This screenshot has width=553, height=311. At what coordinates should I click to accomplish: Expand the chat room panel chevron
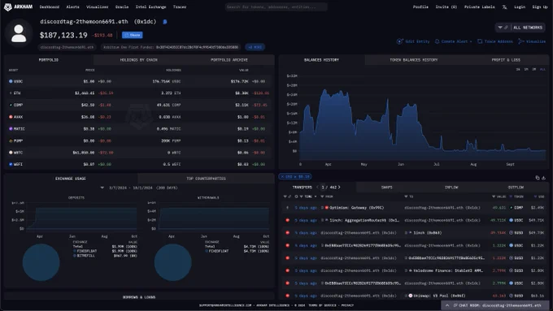(447, 305)
